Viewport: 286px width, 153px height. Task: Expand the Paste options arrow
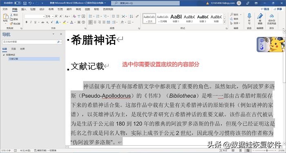pyautogui.click(x=5, y=24)
